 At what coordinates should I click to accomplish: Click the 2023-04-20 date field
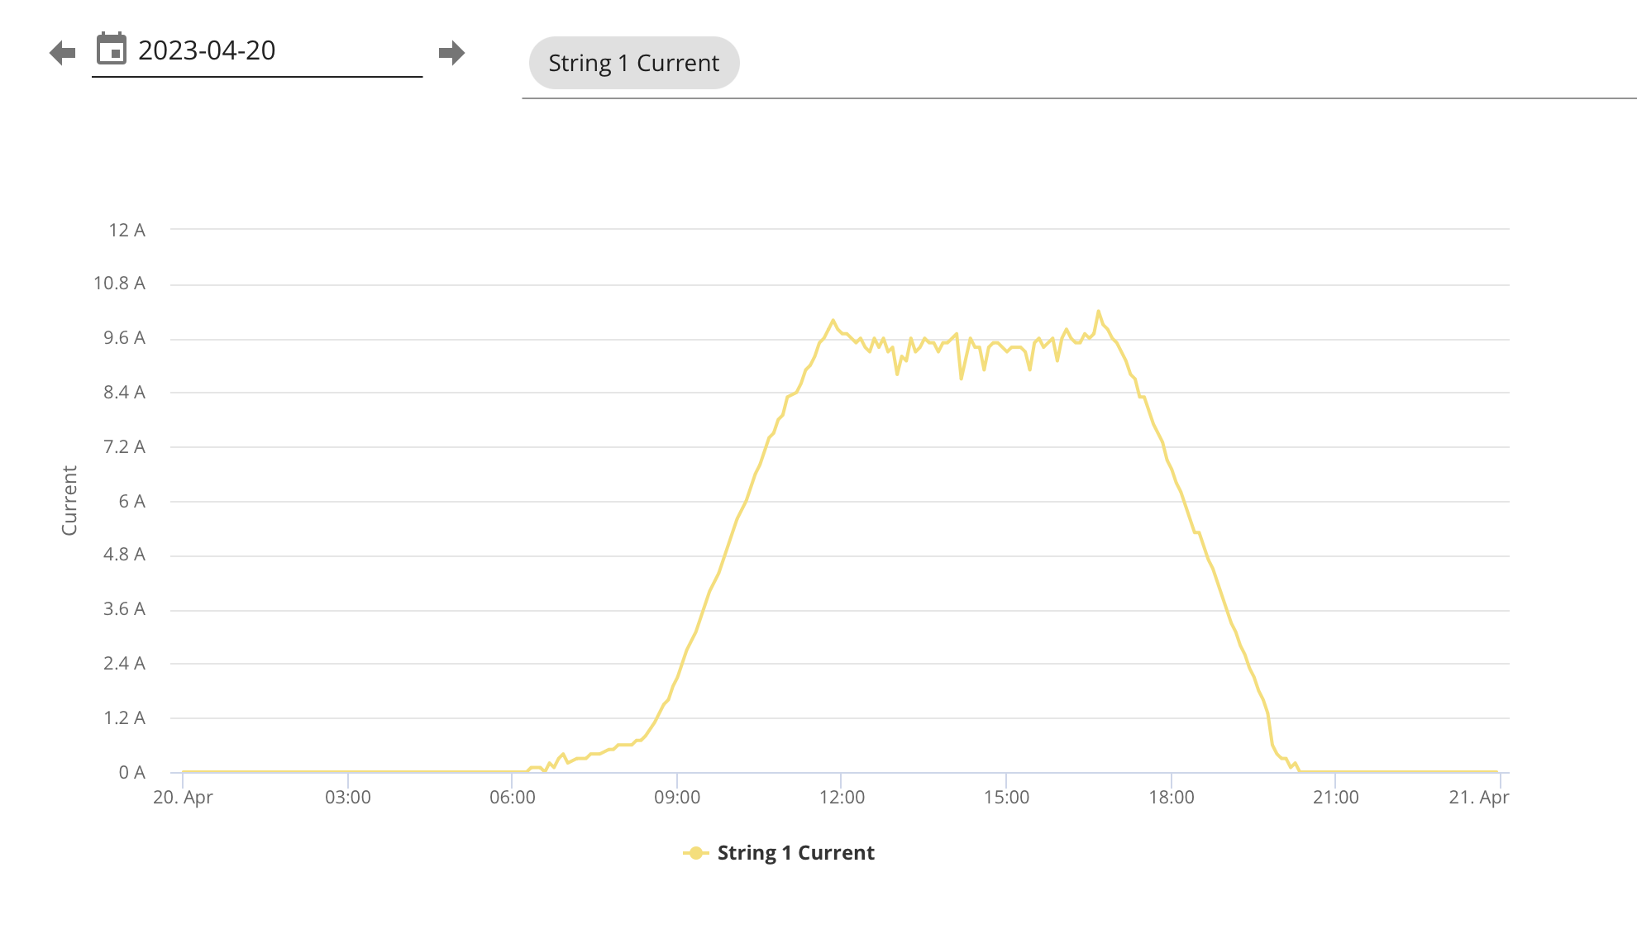coord(257,51)
